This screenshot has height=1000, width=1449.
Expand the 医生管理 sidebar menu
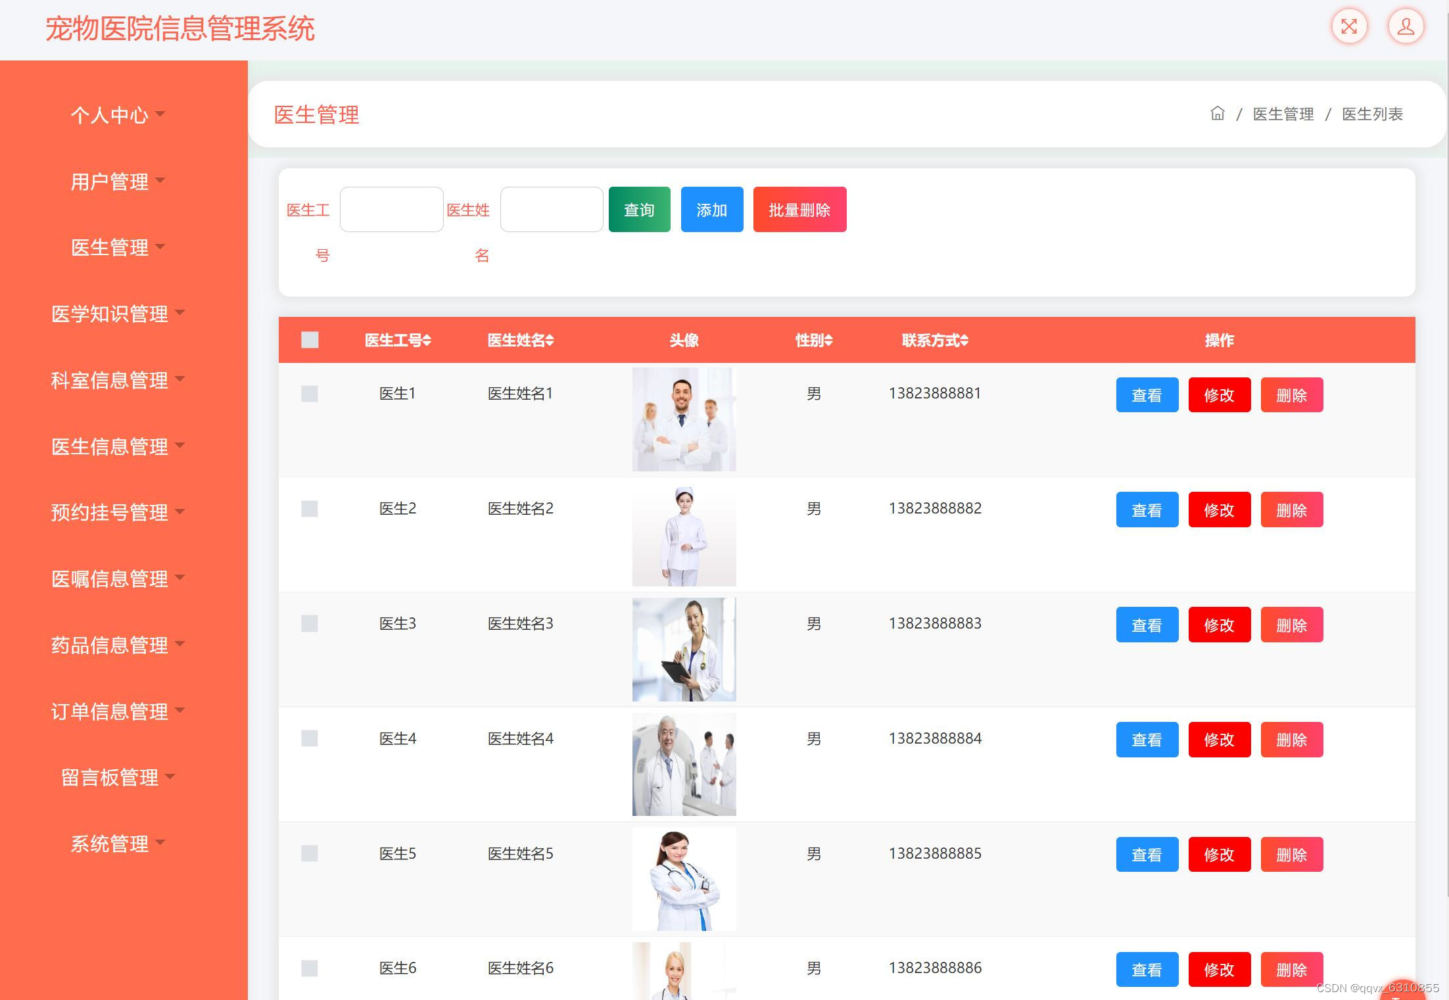[x=118, y=247]
